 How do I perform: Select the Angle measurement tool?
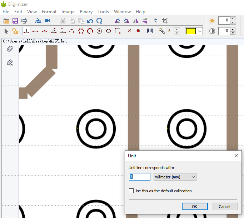pyautogui.click(x=54, y=31)
